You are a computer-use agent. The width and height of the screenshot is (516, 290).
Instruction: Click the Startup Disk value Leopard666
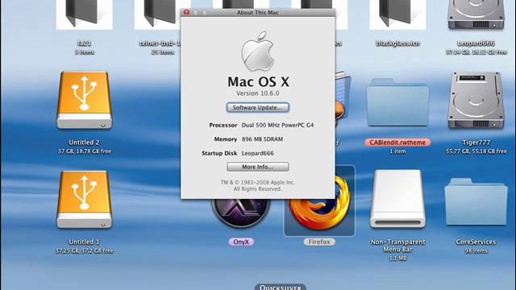tap(258, 153)
